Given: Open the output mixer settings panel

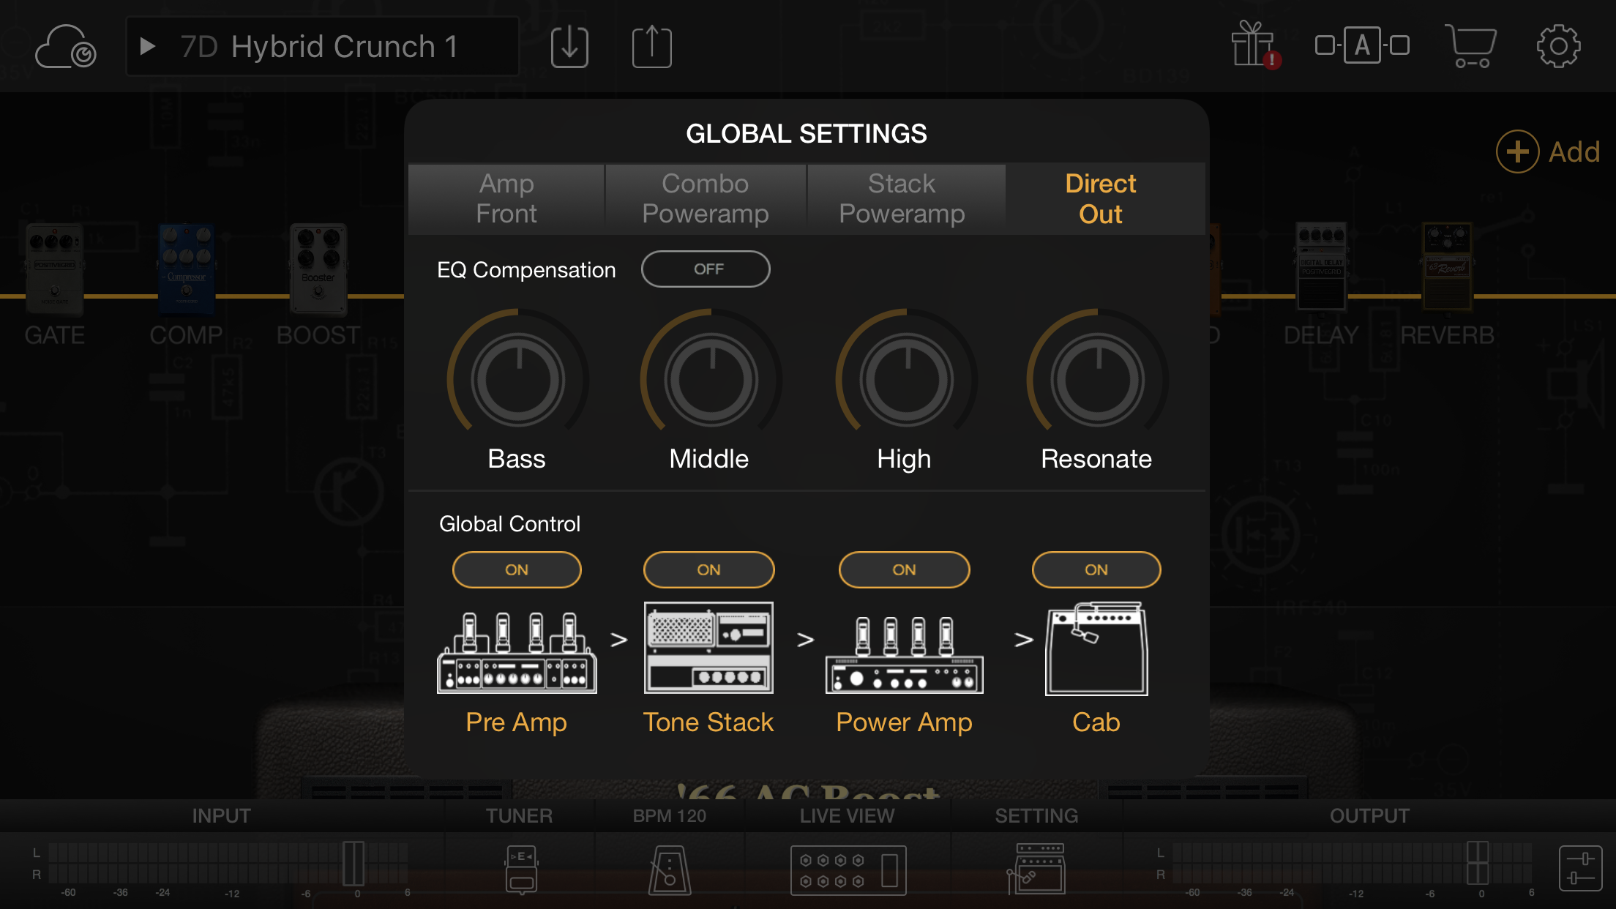Looking at the screenshot, I should tap(1579, 869).
